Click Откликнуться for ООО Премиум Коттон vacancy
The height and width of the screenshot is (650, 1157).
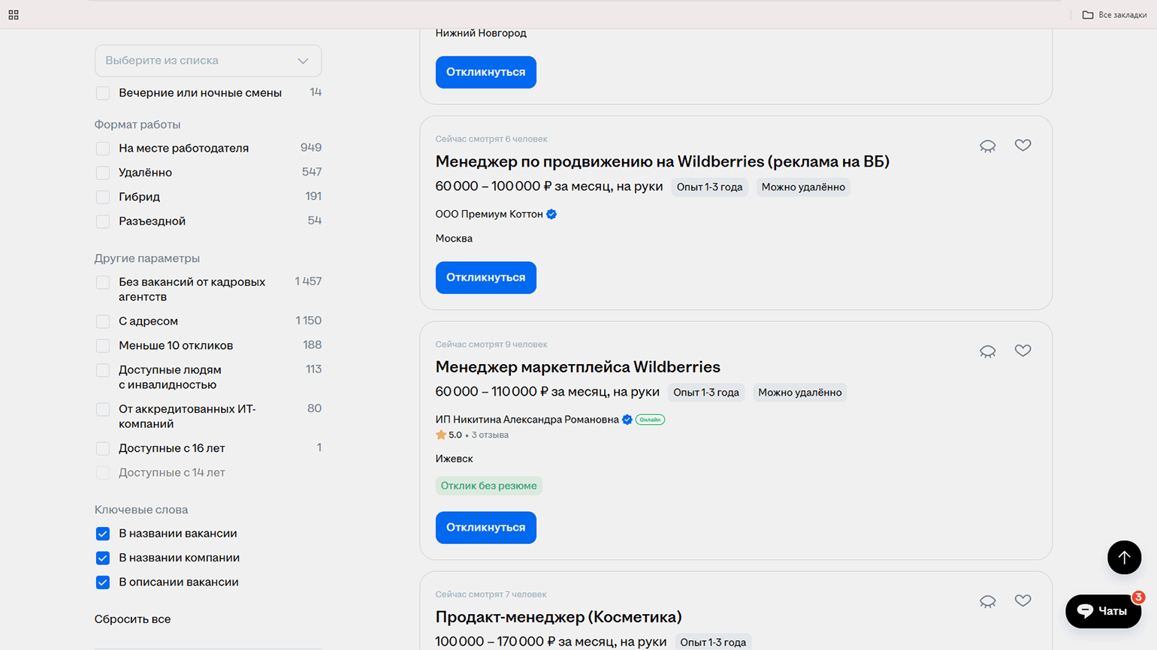485,278
